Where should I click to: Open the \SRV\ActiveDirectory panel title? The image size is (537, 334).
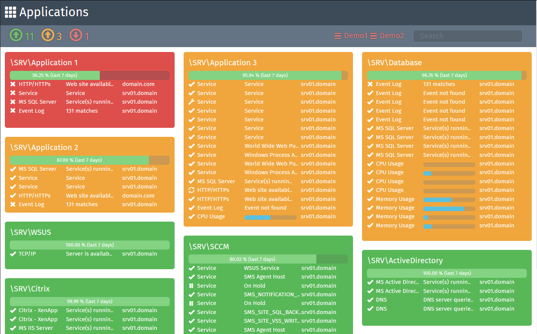405,260
